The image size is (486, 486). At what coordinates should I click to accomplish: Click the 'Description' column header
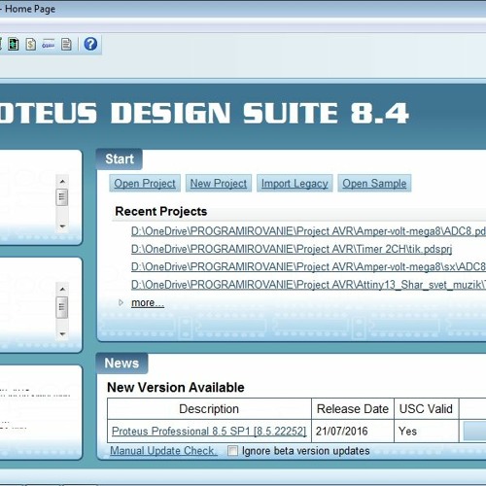[209, 409]
